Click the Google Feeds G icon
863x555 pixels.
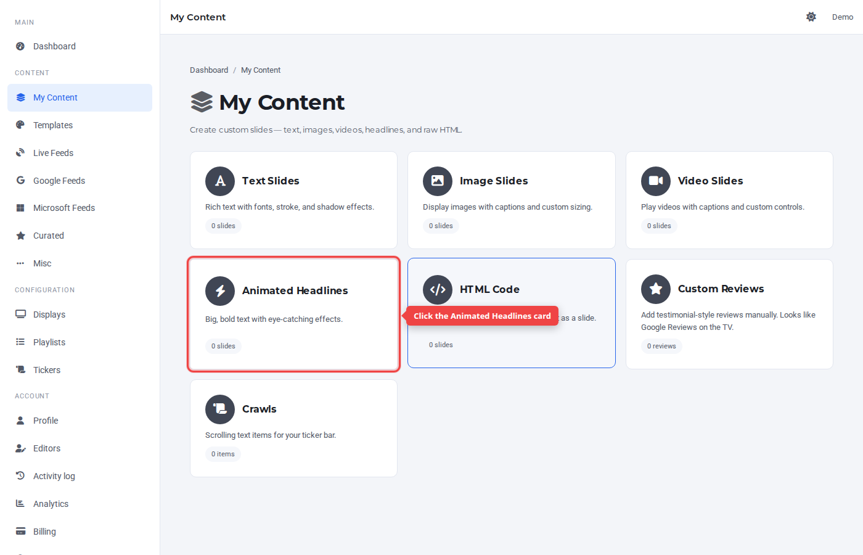pyautogui.click(x=20, y=181)
